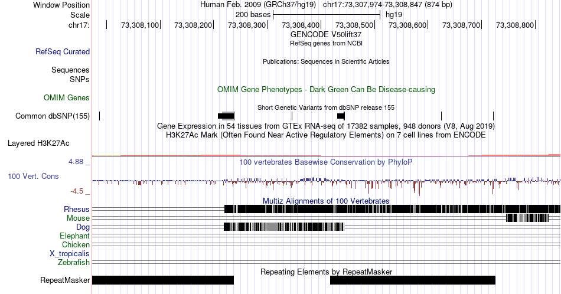Viewport: 561px width, 294px height.
Task: Click the RefSeq Curated track label
Action: tap(63, 51)
